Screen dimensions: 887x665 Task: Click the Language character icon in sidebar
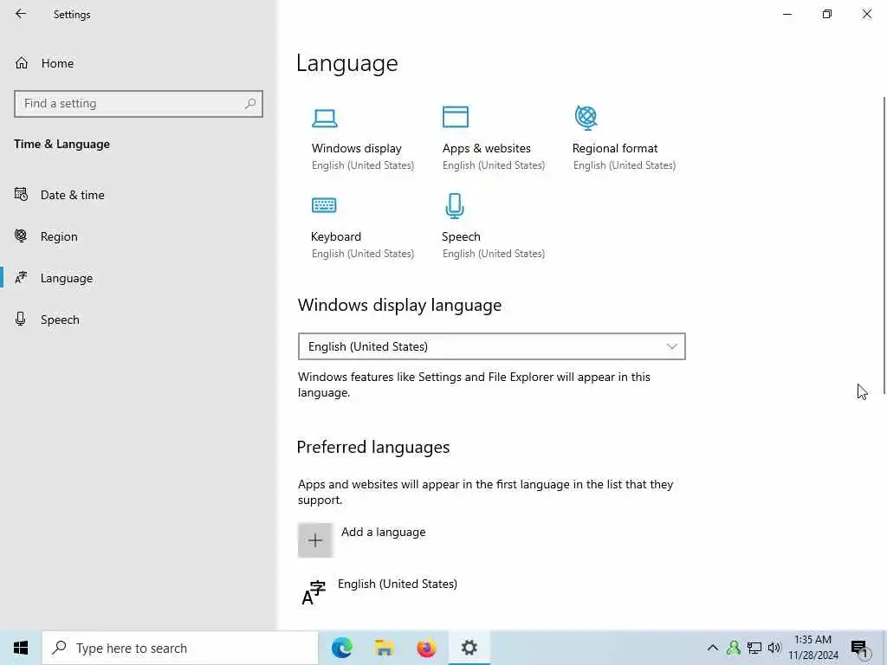(21, 278)
